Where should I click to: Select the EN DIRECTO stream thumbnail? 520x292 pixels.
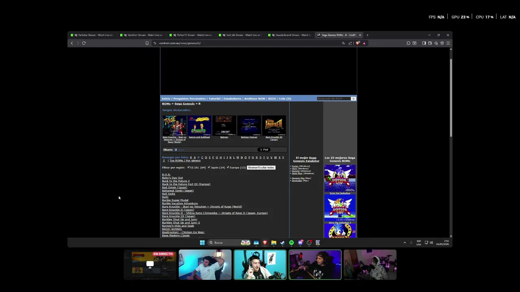[150, 265]
